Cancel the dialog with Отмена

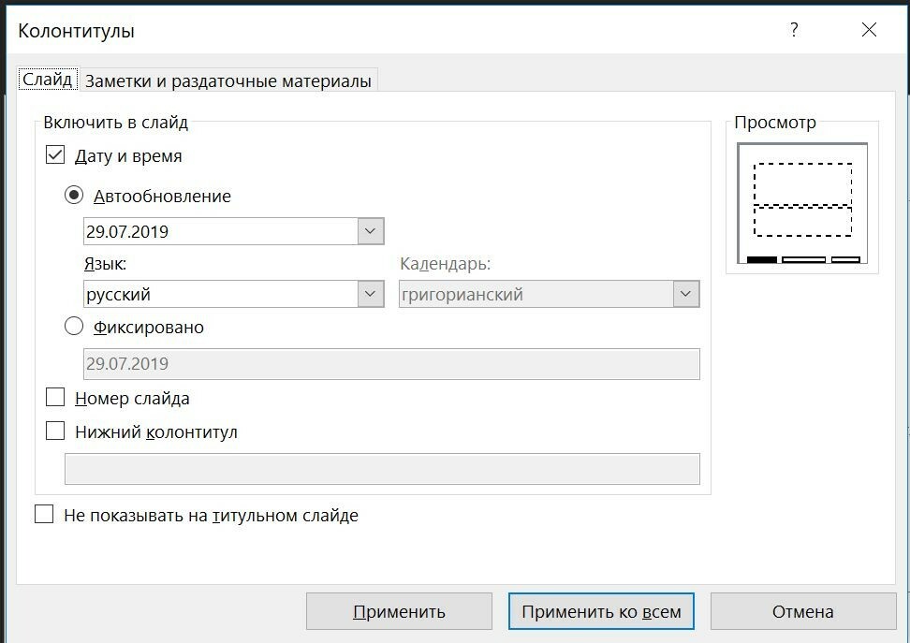[803, 612]
